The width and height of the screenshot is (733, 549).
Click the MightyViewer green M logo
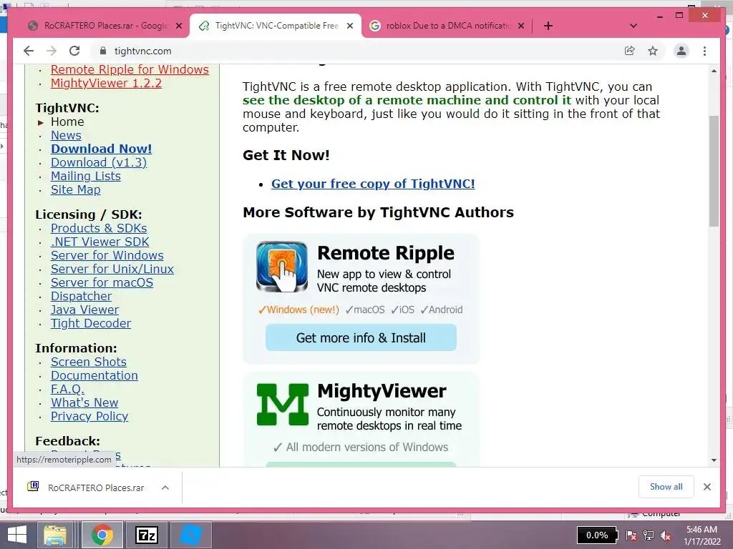[x=282, y=405]
